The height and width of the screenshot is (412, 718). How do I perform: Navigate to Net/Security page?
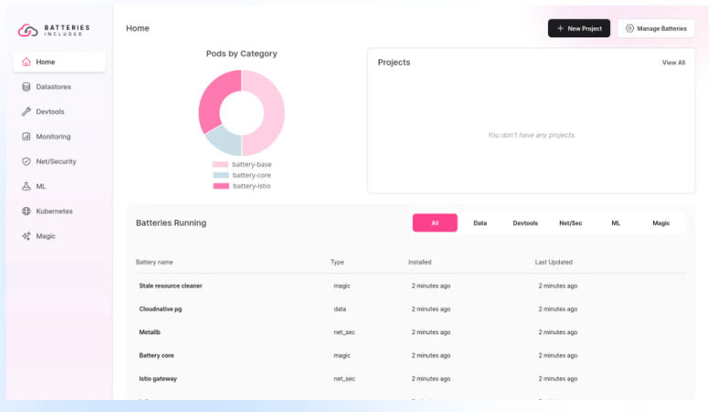(x=59, y=162)
